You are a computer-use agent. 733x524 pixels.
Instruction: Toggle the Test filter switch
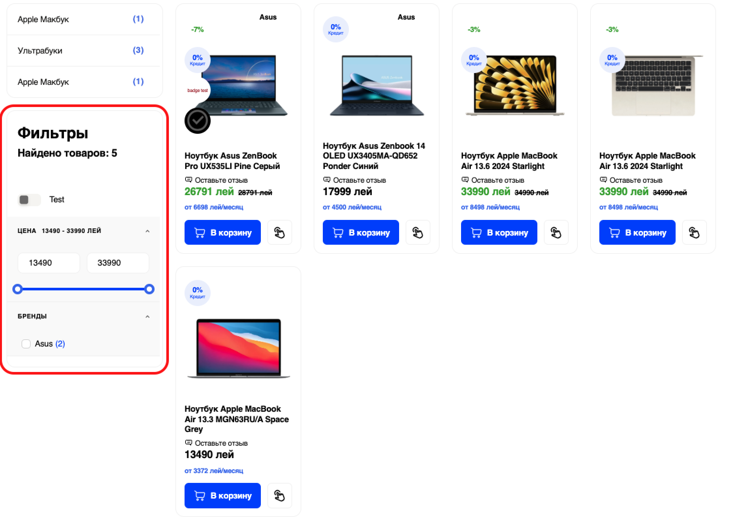tap(29, 200)
